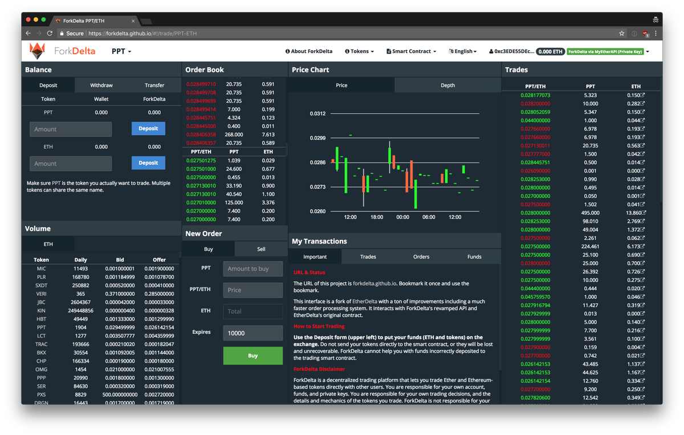
Task: Select the ETH tab in Volume
Action: tap(48, 244)
